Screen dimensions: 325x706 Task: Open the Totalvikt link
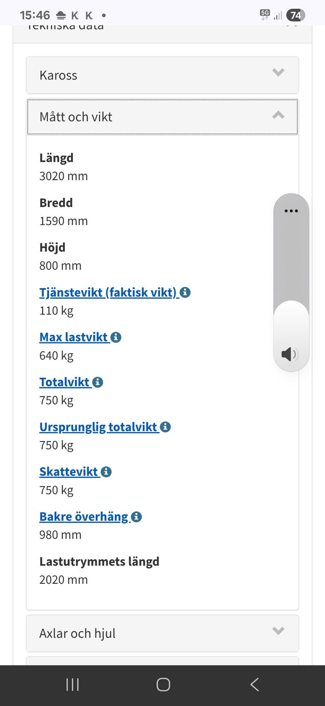point(64,382)
